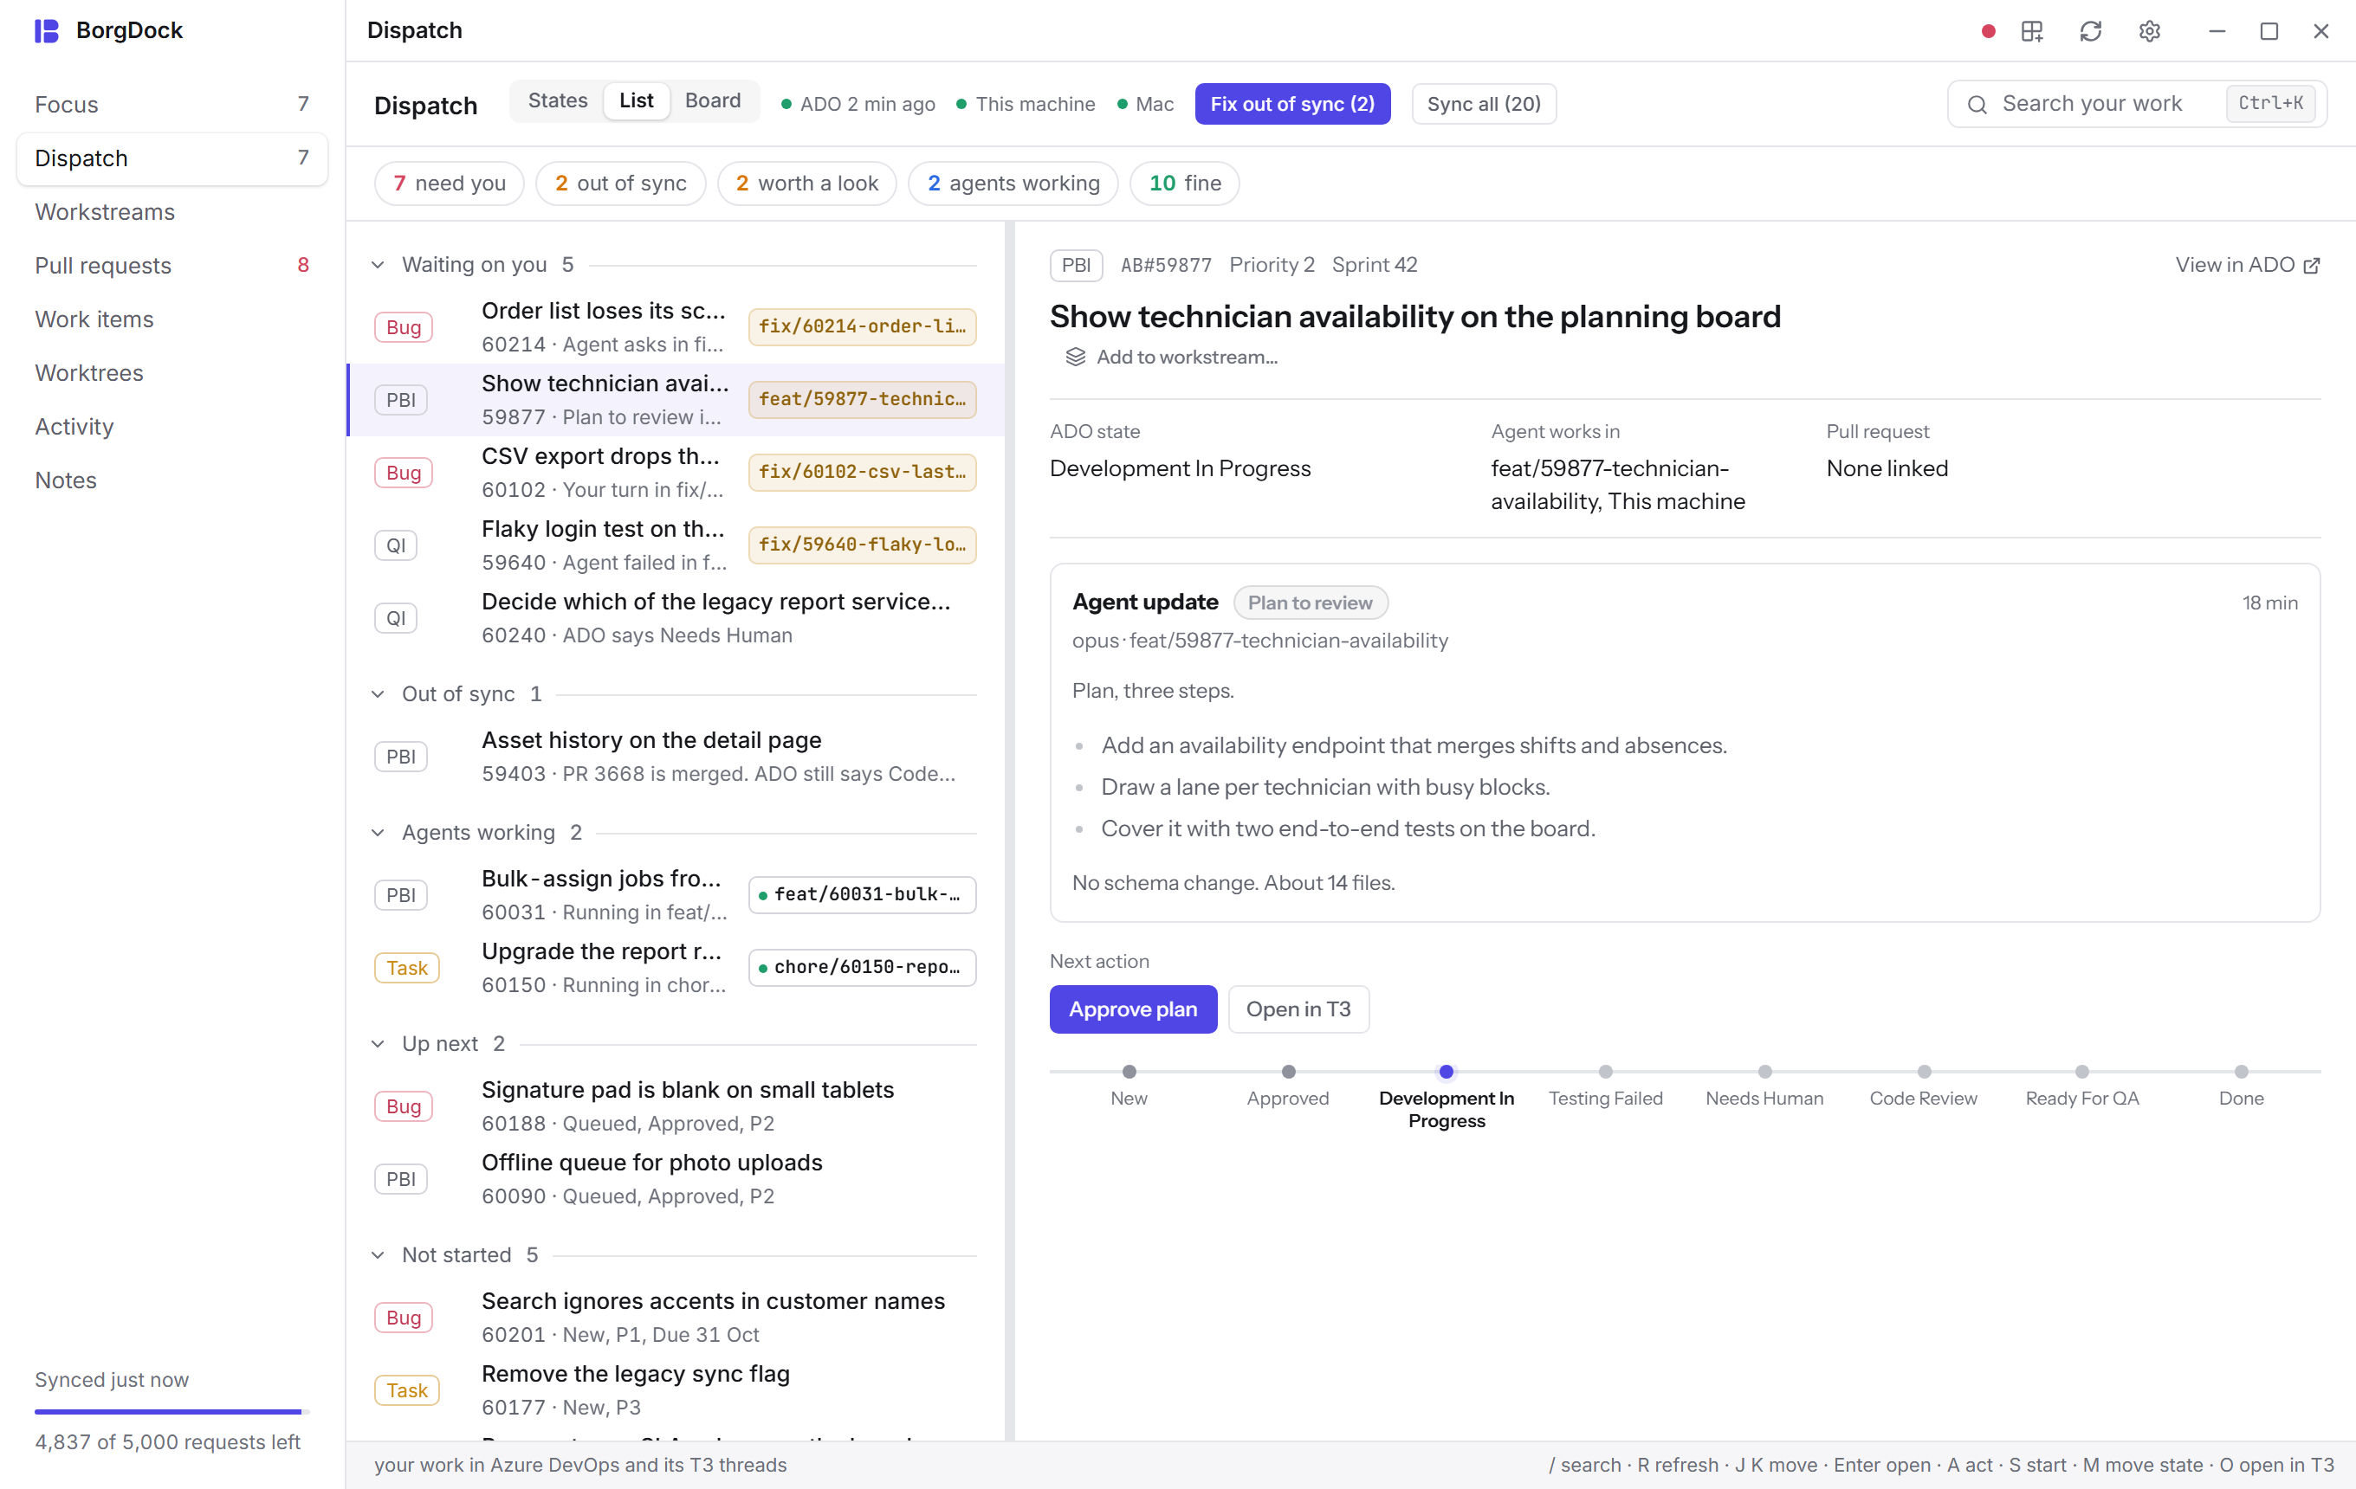Select Asset history on the detail page
The width and height of the screenshot is (2356, 1489).
click(x=676, y=757)
